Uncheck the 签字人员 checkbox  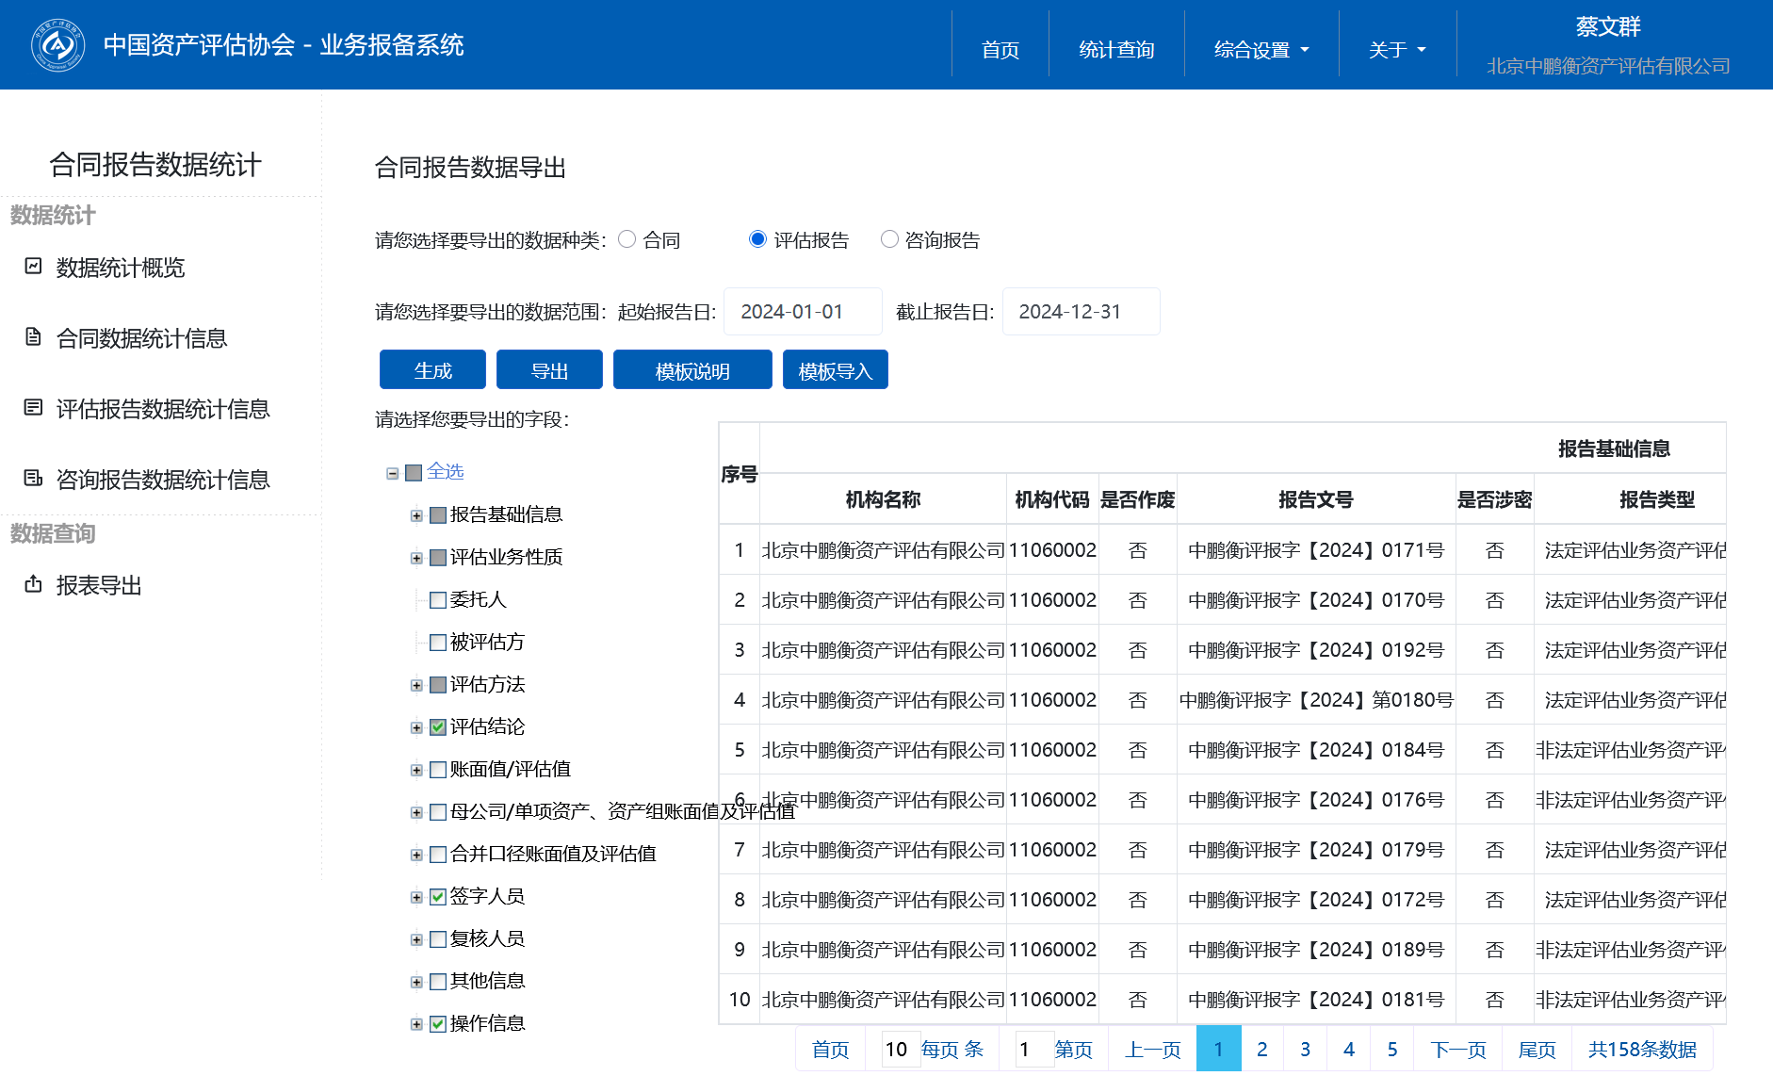438,897
